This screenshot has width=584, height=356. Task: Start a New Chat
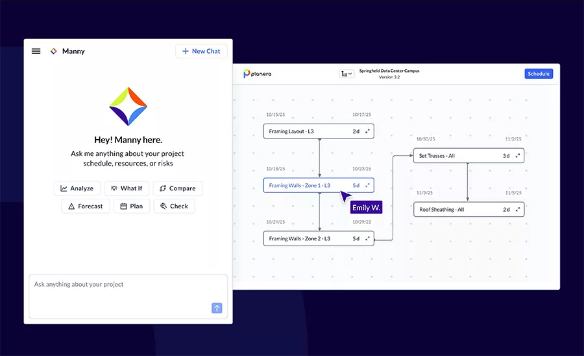tap(201, 51)
